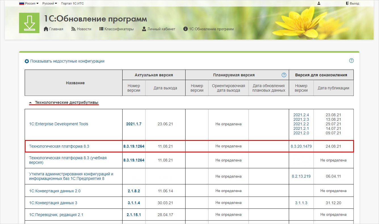The image size is (379, 224).
Task: Open 8.3.19.1264 in the учебная версия row
Action: [134, 160]
